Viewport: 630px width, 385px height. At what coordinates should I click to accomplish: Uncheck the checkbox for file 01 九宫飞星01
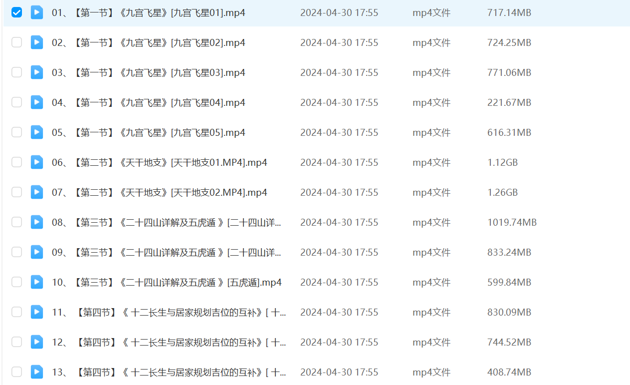click(x=17, y=12)
